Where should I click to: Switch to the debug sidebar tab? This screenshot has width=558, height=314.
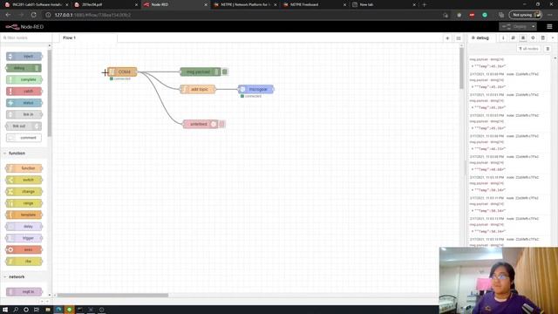[x=480, y=38]
